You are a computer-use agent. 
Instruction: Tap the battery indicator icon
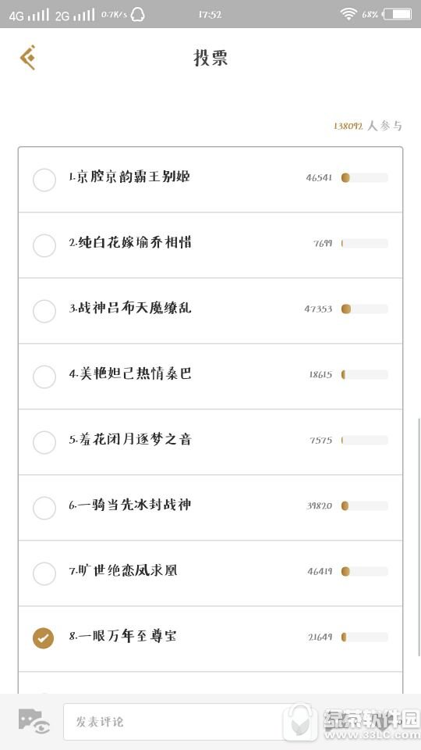pyautogui.click(x=397, y=14)
